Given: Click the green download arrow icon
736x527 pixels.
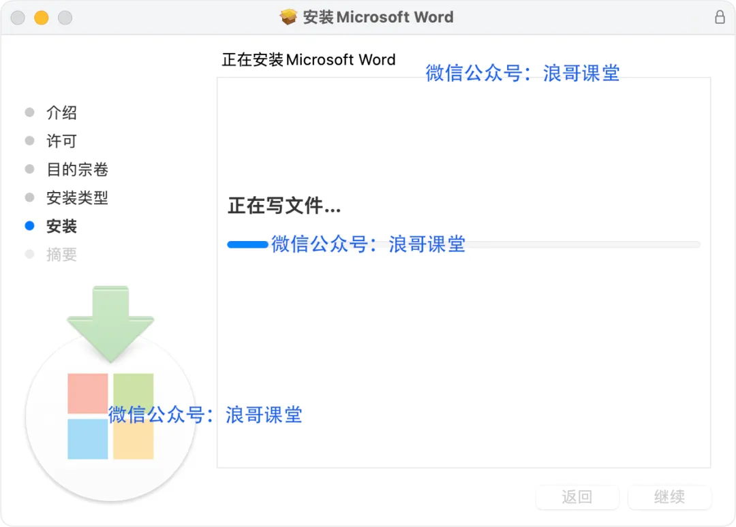Looking at the screenshot, I should click(111, 325).
